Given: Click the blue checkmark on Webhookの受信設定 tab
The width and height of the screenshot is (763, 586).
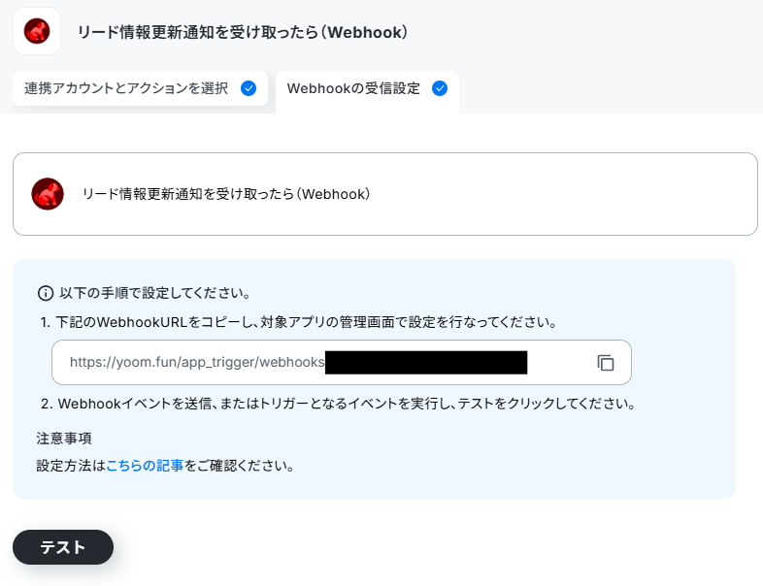Looking at the screenshot, I should (x=440, y=88).
